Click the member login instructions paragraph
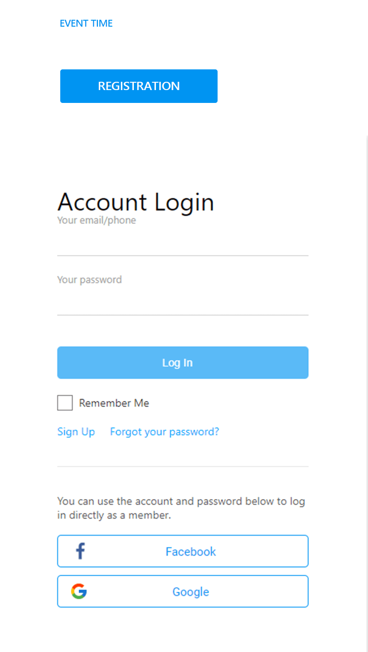 (181, 508)
